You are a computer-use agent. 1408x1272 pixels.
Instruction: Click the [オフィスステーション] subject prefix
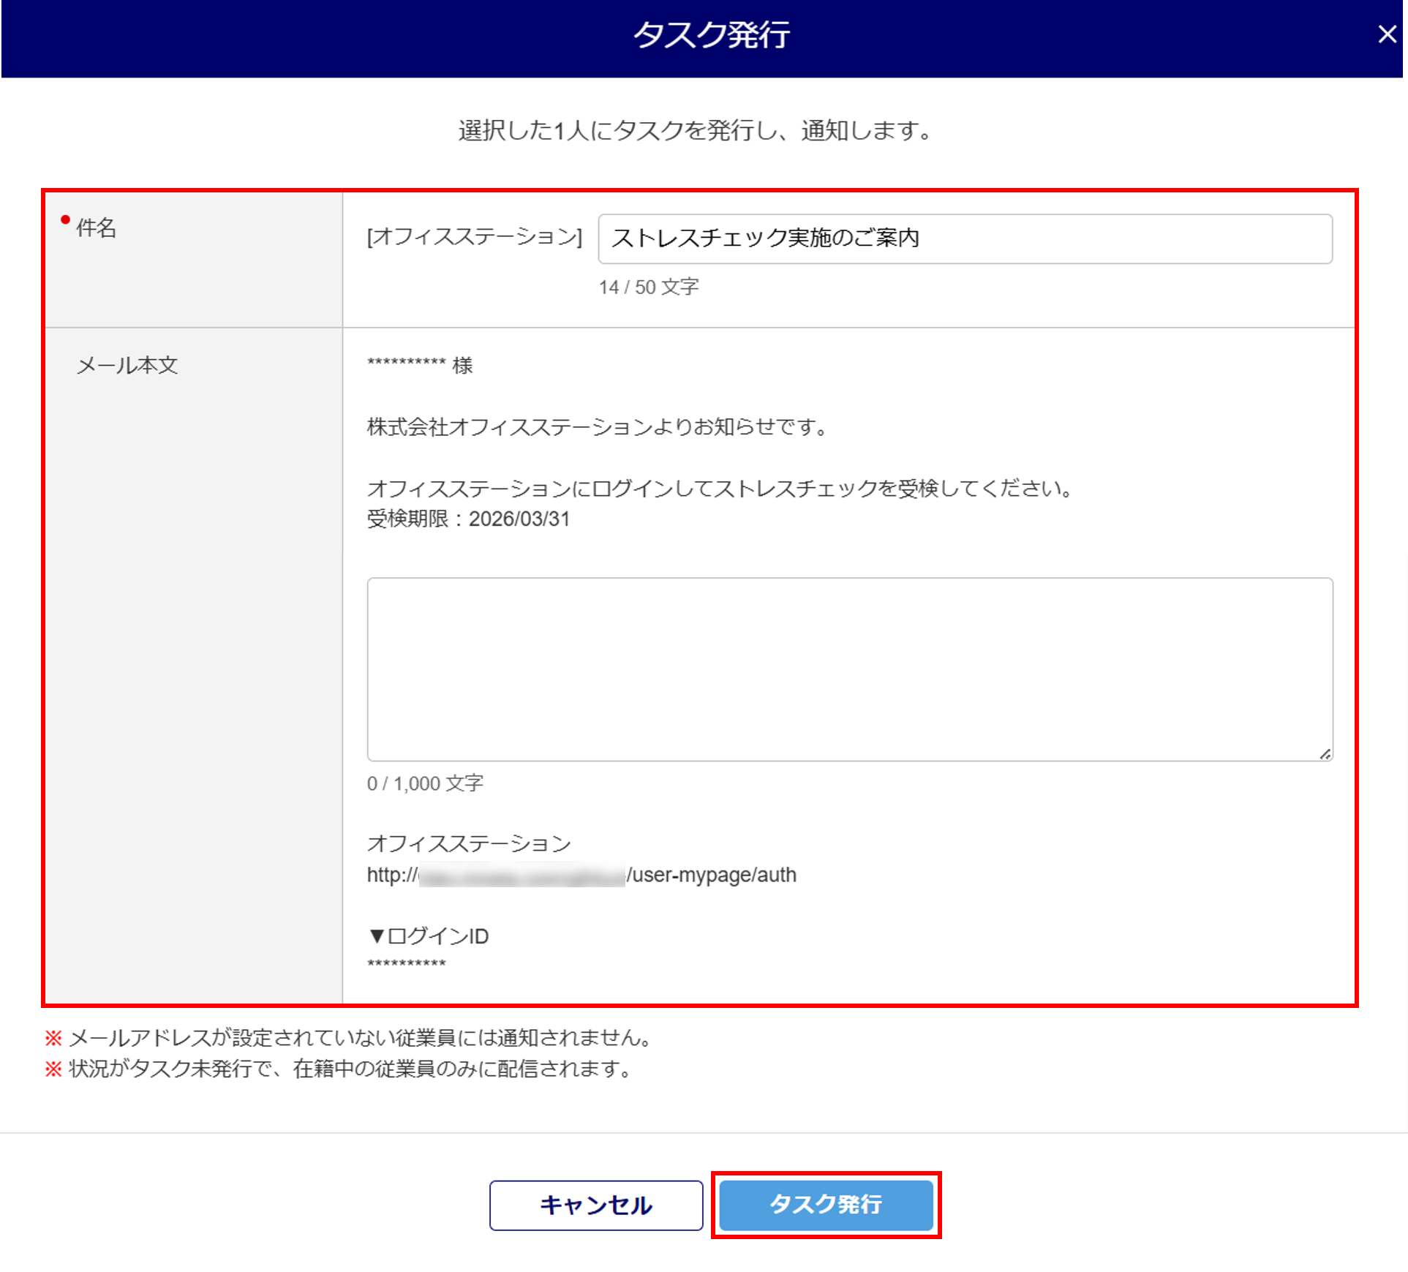(475, 237)
